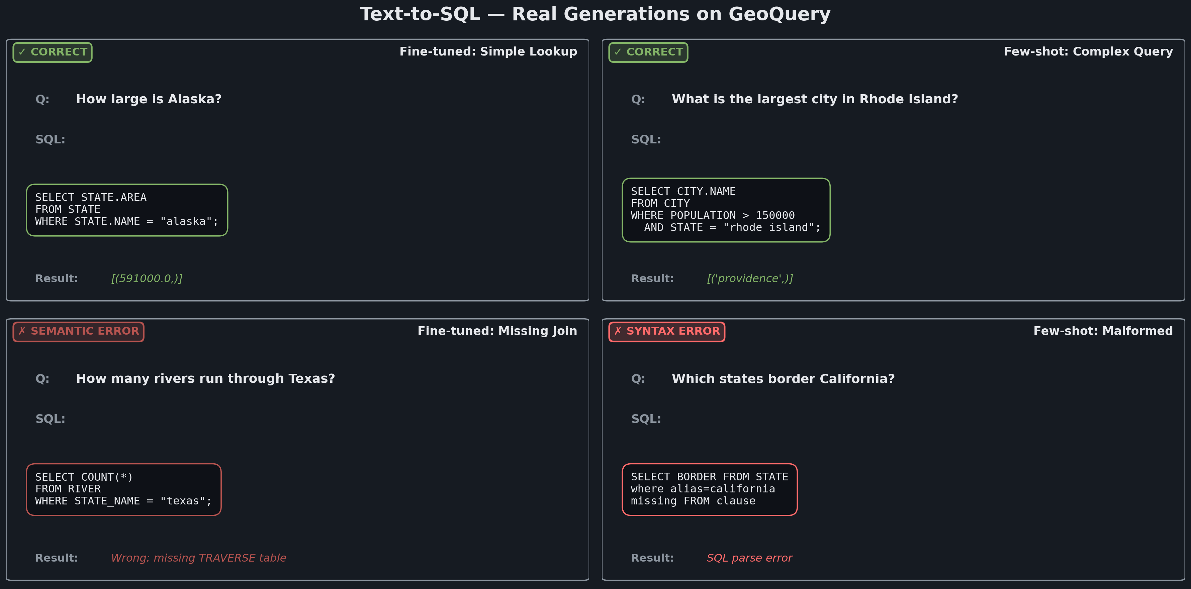
Task: Click the 'Few-shot: Complex Query' heading
Action: [1088, 52]
